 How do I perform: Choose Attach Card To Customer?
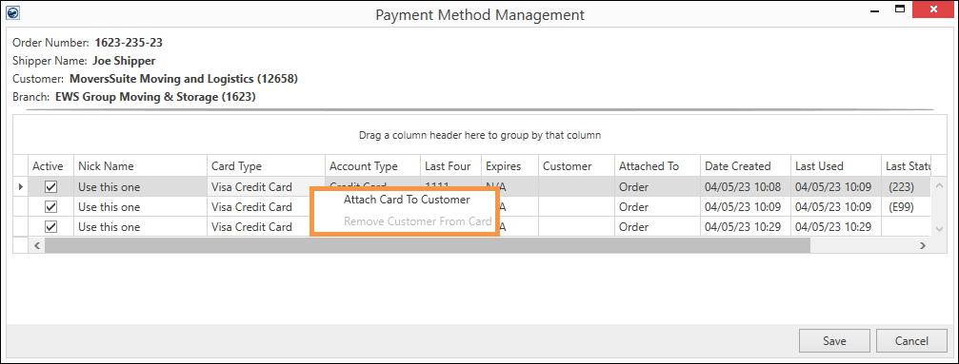click(x=407, y=199)
